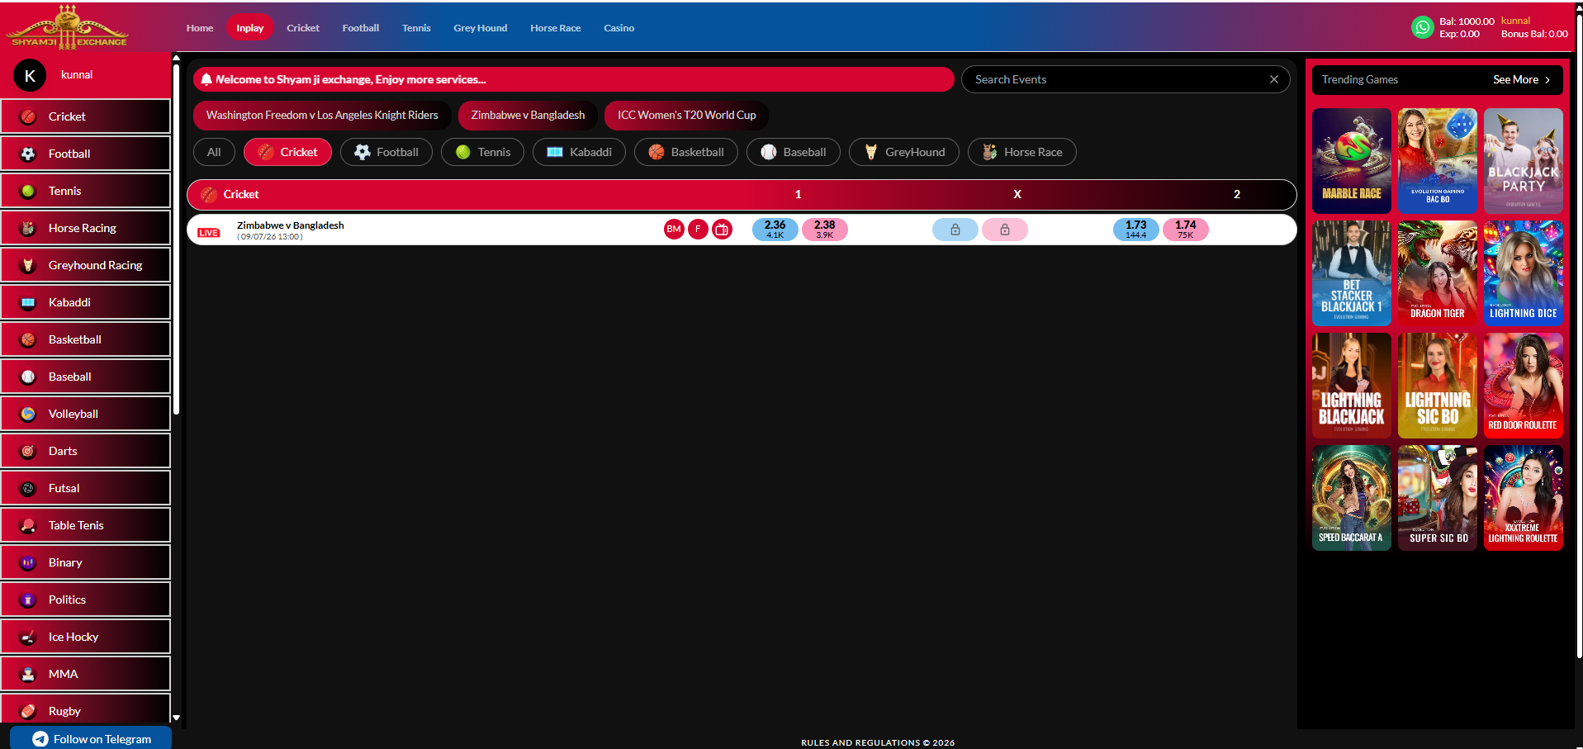Open Tennis in left sidebar
Image resolution: width=1583 pixels, height=749 pixels.
point(86,191)
